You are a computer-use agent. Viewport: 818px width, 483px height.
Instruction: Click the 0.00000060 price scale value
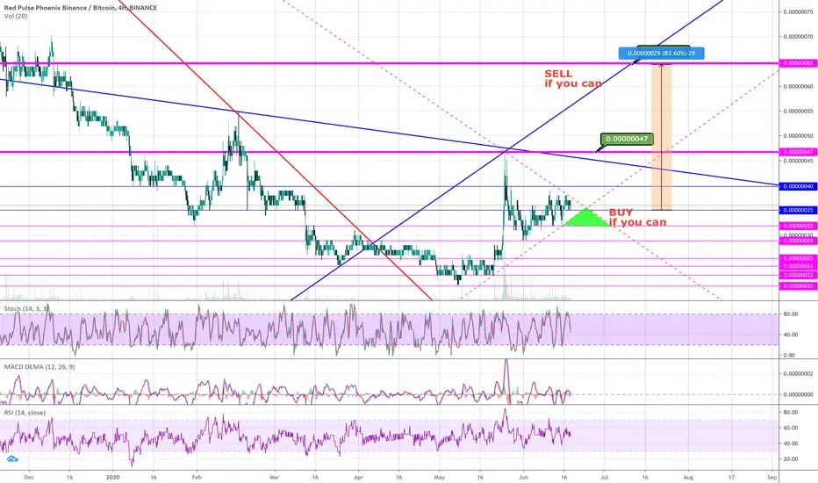pyautogui.click(x=798, y=86)
